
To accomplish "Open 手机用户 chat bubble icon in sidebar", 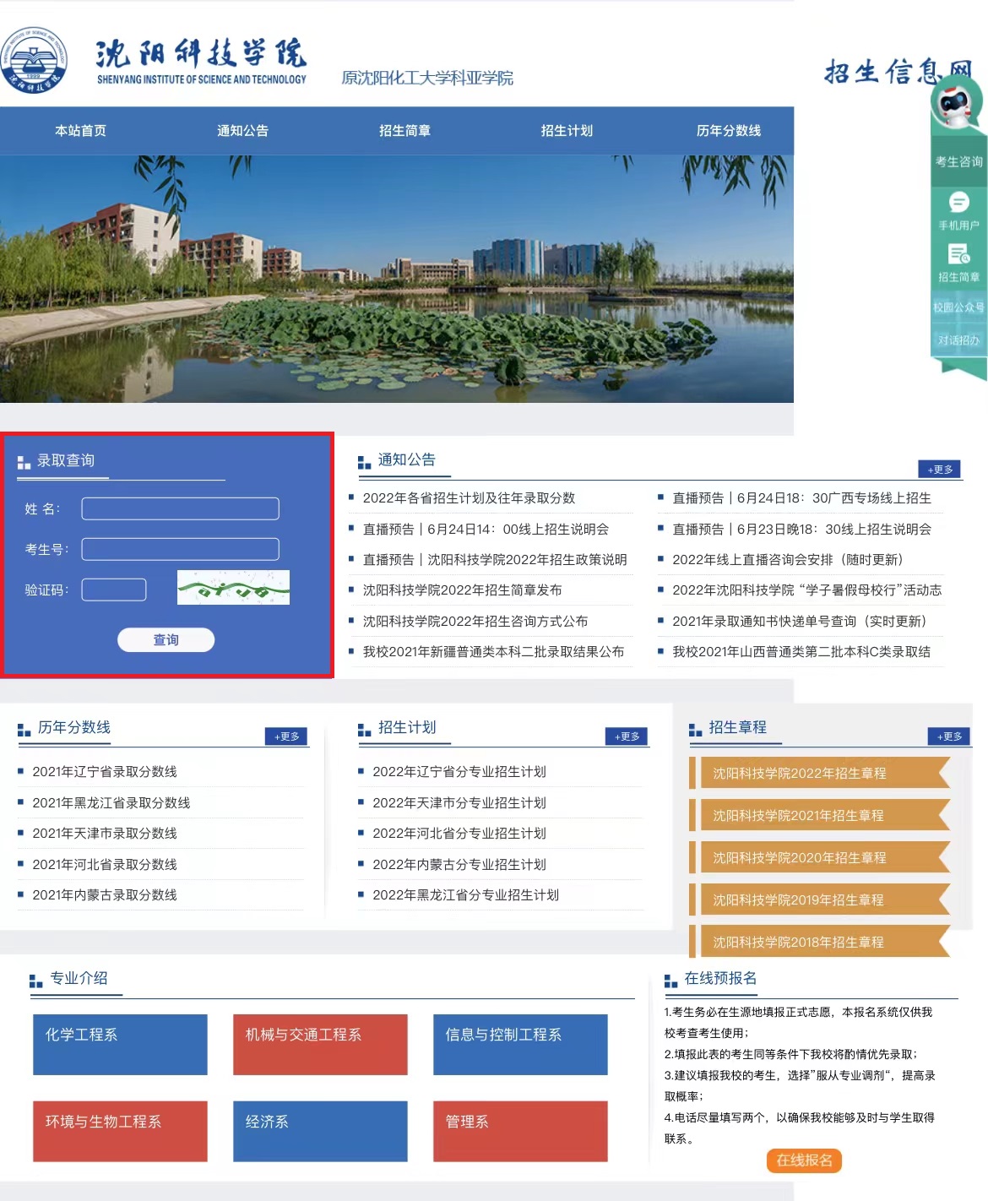I will click(x=958, y=203).
